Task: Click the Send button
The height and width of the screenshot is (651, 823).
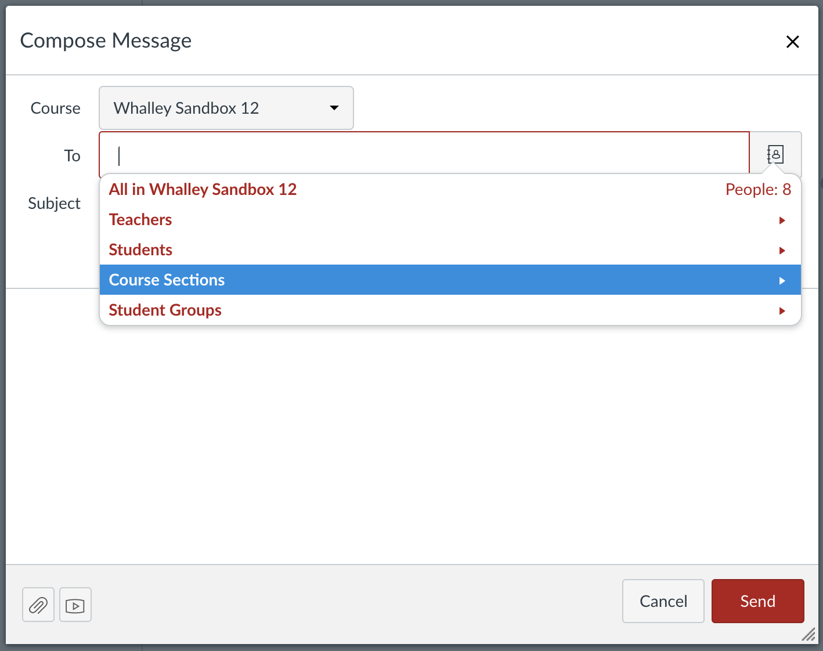Action: coord(757,601)
